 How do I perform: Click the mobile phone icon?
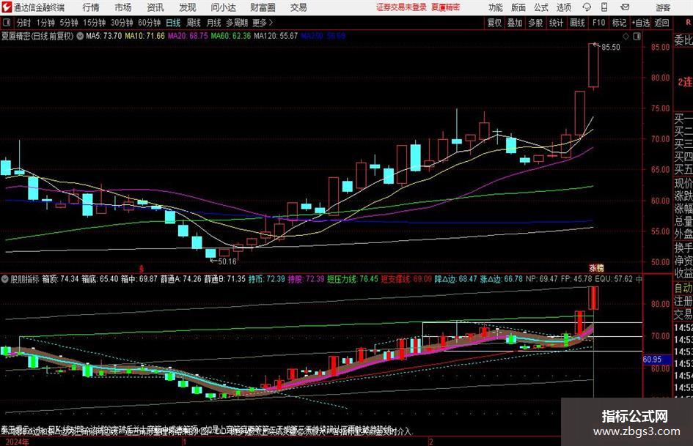(x=604, y=7)
